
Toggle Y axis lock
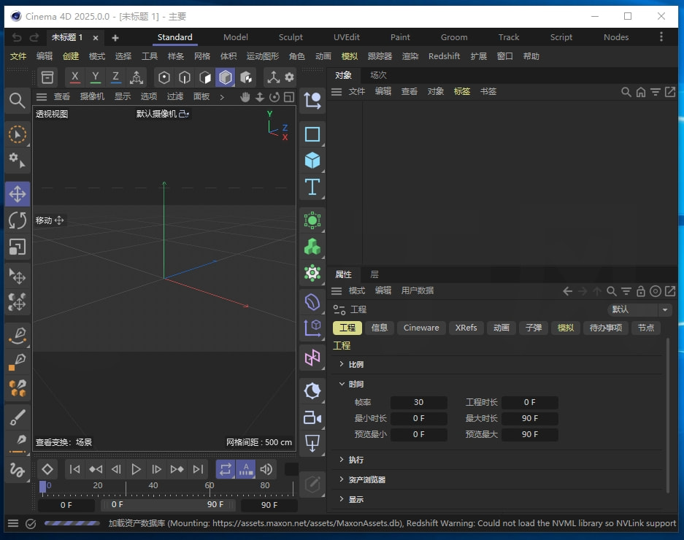point(95,77)
